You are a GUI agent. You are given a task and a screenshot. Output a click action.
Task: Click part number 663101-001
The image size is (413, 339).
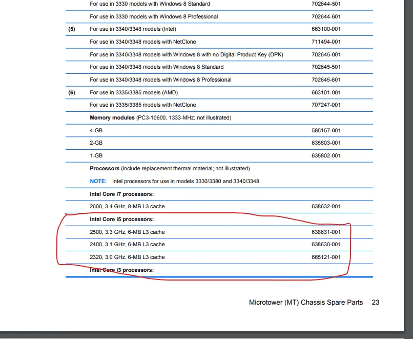point(326,92)
